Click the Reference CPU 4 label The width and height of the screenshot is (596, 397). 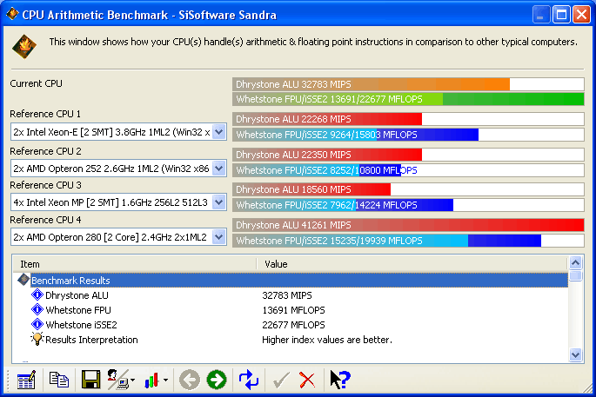pyautogui.click(x=45, y=220)
